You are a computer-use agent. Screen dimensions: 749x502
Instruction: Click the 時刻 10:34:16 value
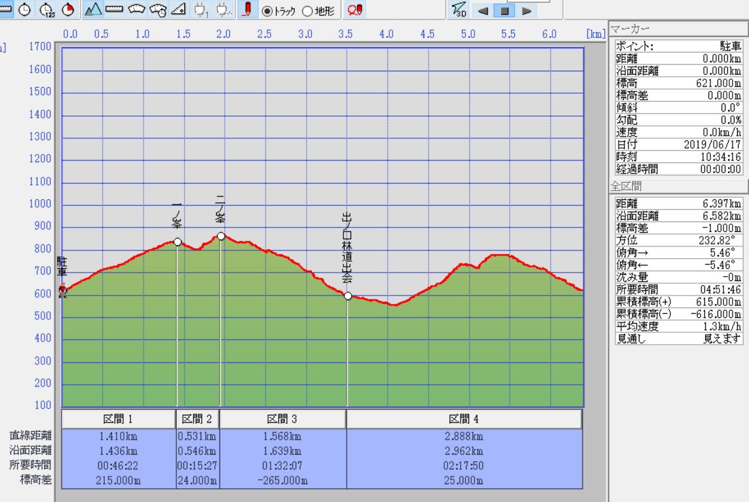tap(721, 157)
